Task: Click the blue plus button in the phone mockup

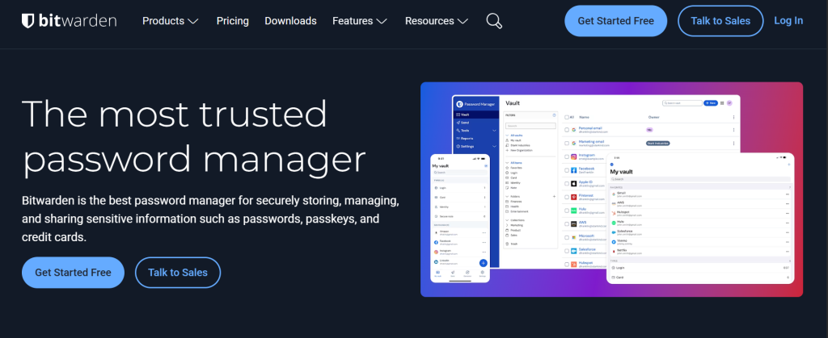Action: [484, 263]
